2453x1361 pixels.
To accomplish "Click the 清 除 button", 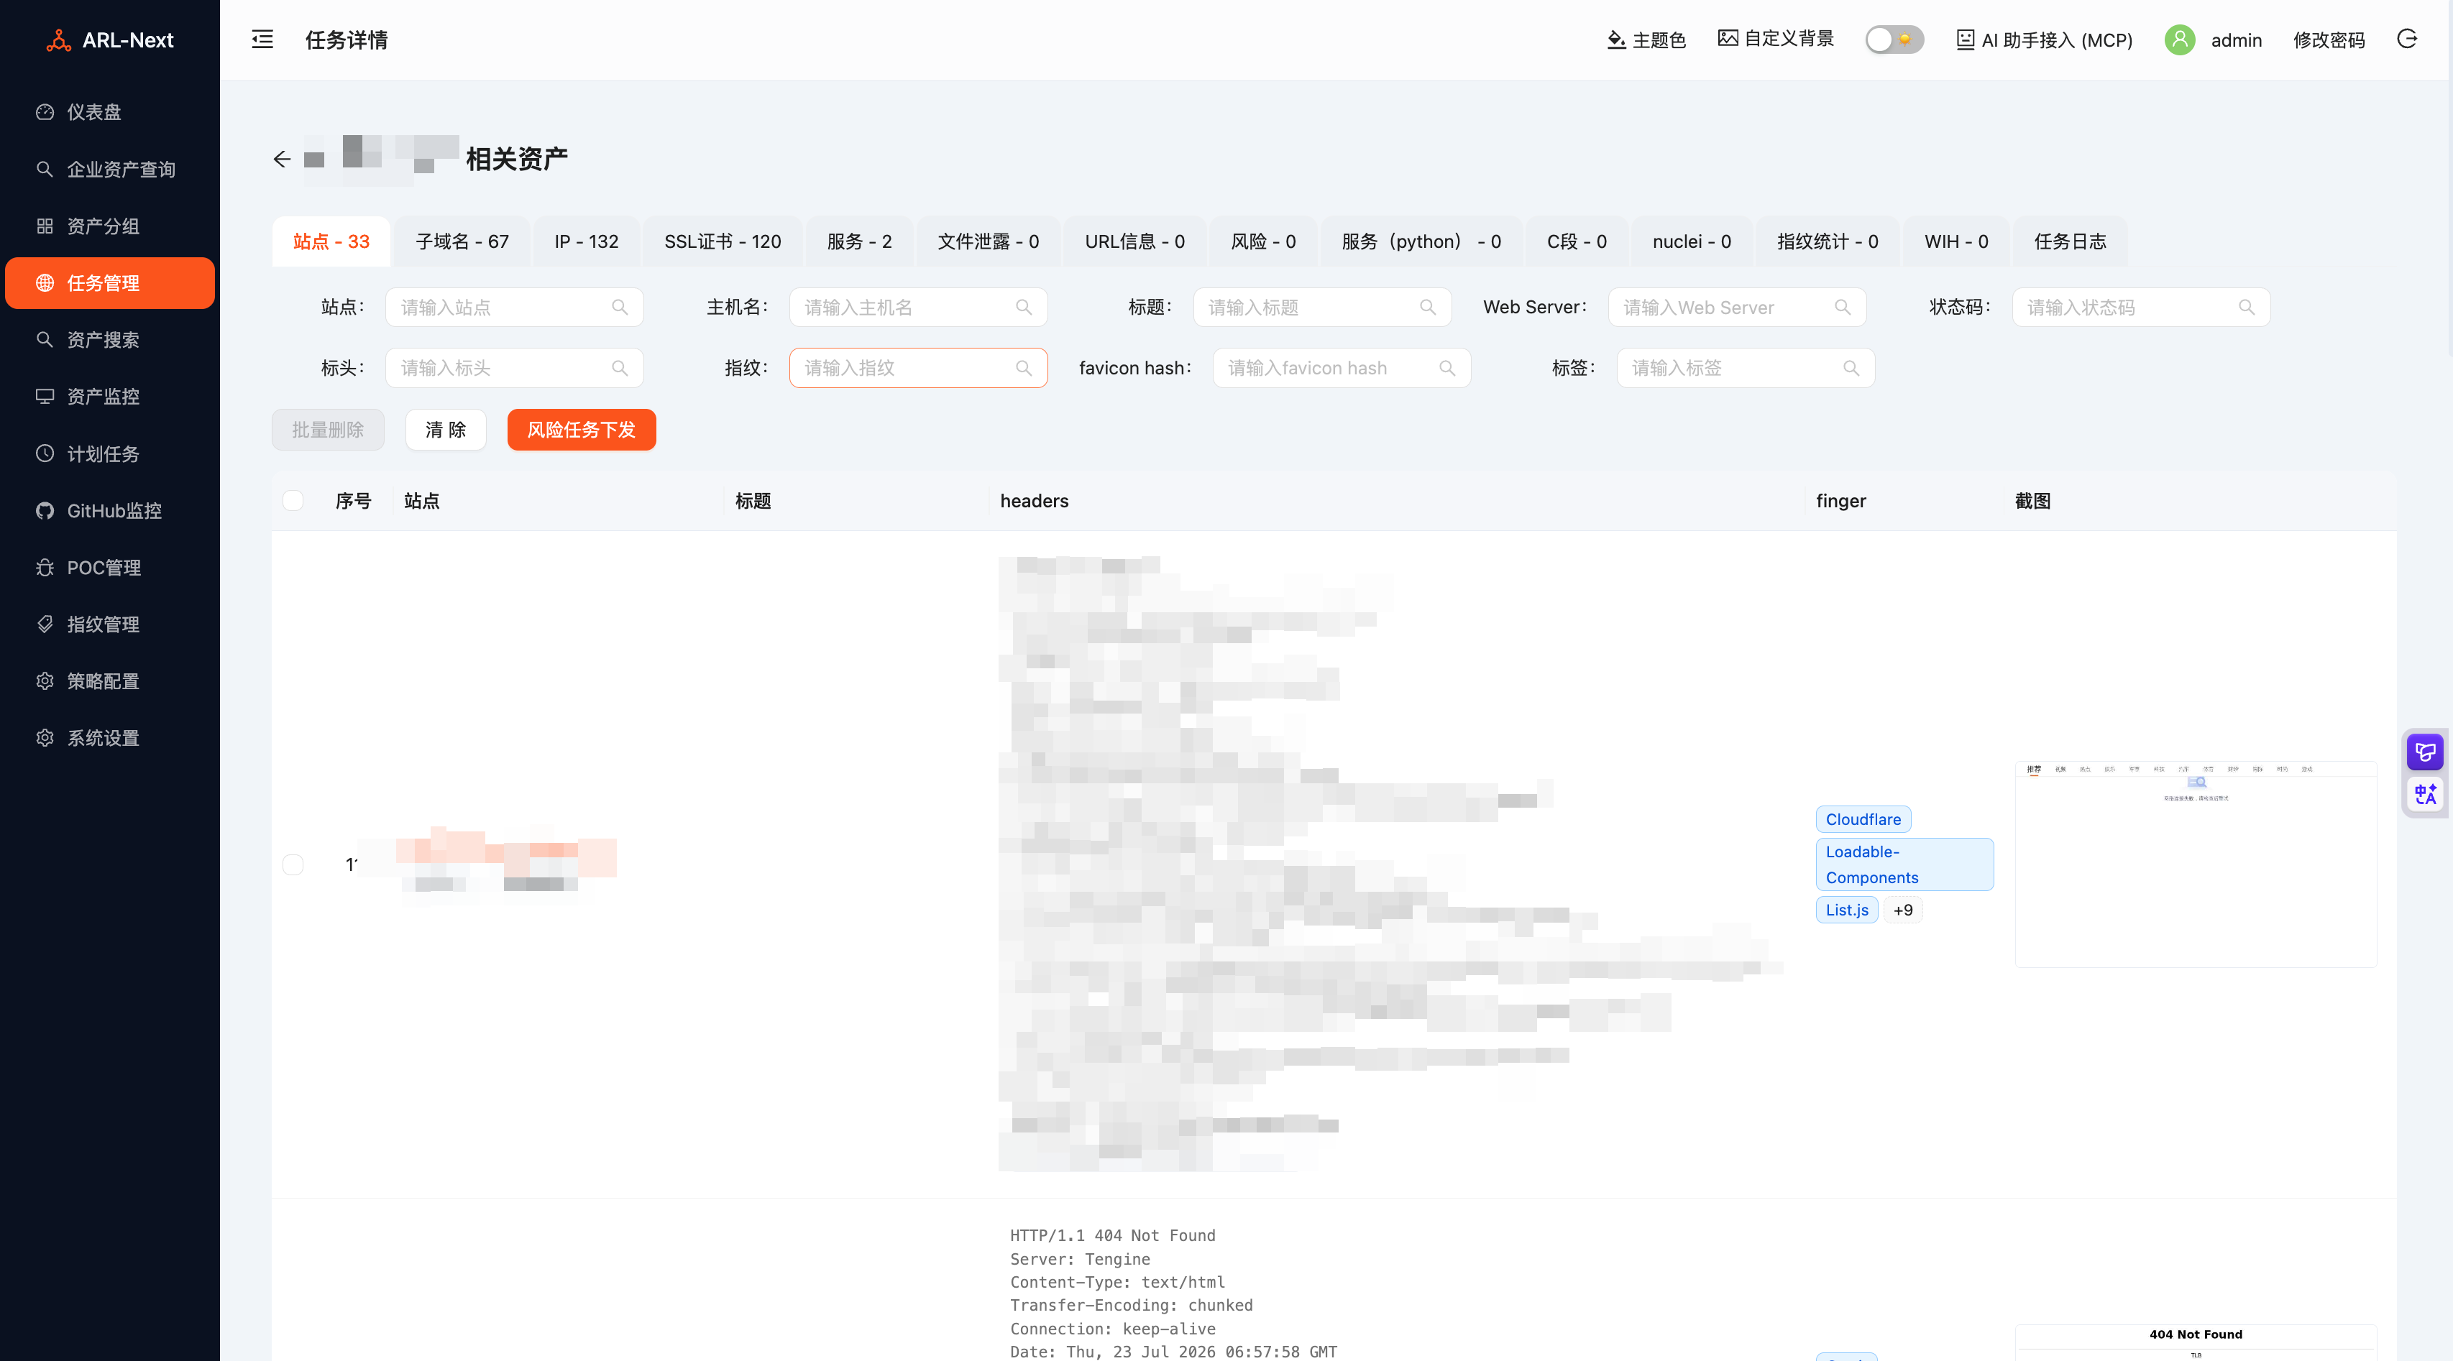I will point(446,430).
